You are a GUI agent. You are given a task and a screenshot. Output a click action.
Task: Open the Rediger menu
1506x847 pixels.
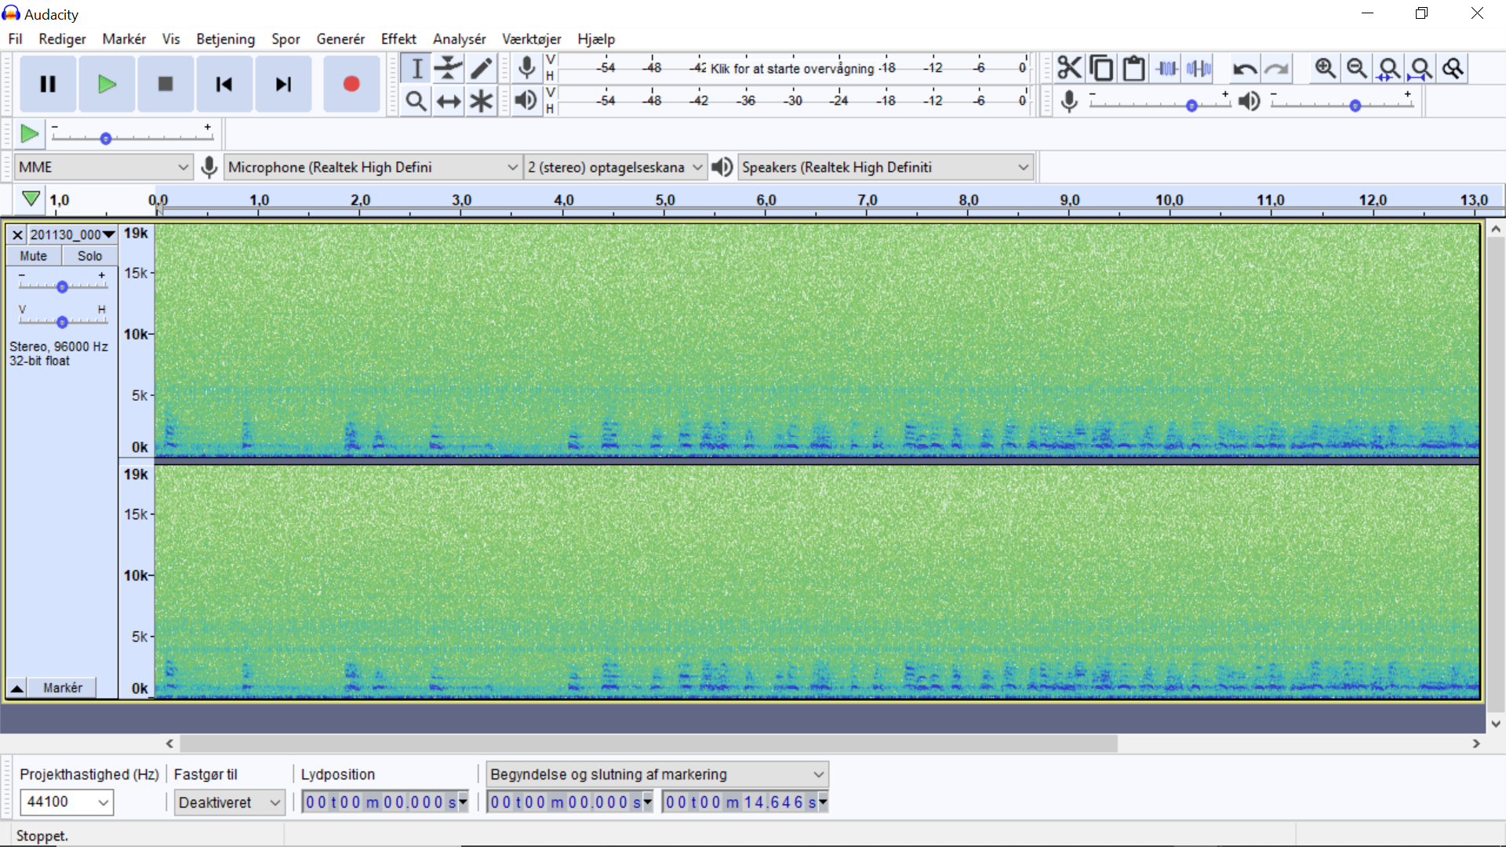tap(62, 38)
